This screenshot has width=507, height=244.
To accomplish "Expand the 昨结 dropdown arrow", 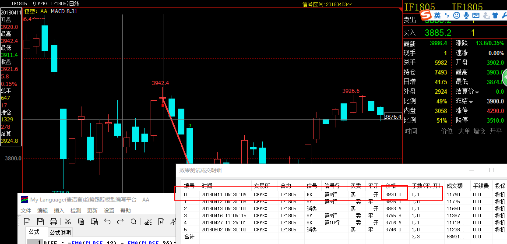I will click(x=471, y=102).
